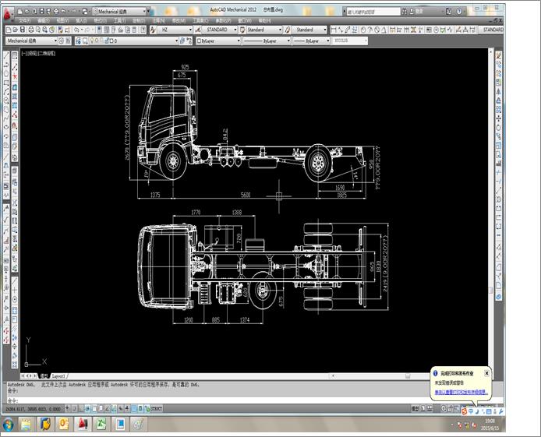Open the Standard table style dropdown

click(x=280, y=30)
